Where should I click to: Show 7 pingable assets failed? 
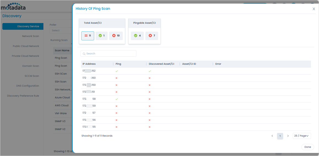pyautogui.click(x=152, y=36)
